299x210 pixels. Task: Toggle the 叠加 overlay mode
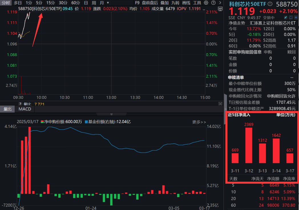point(165,3)
